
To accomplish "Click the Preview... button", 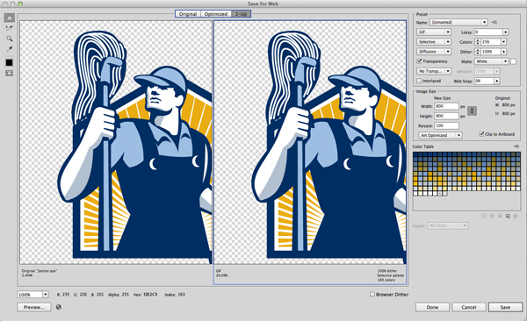I will pyautogui.click(x=34, y=307).
